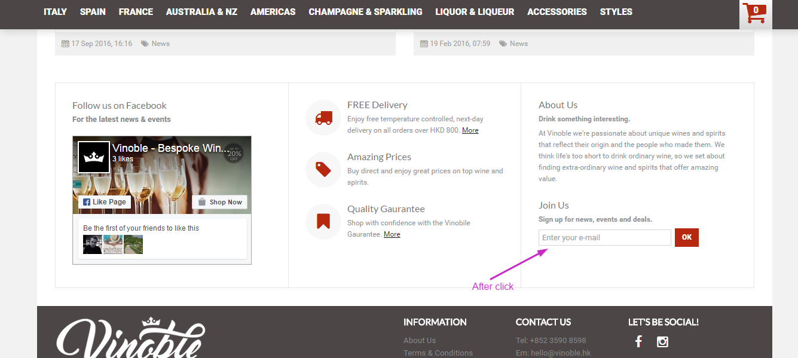Open the ITALY menu
Image resolution: width=798 pixels, height=358 pixels.
coord(55,12)
